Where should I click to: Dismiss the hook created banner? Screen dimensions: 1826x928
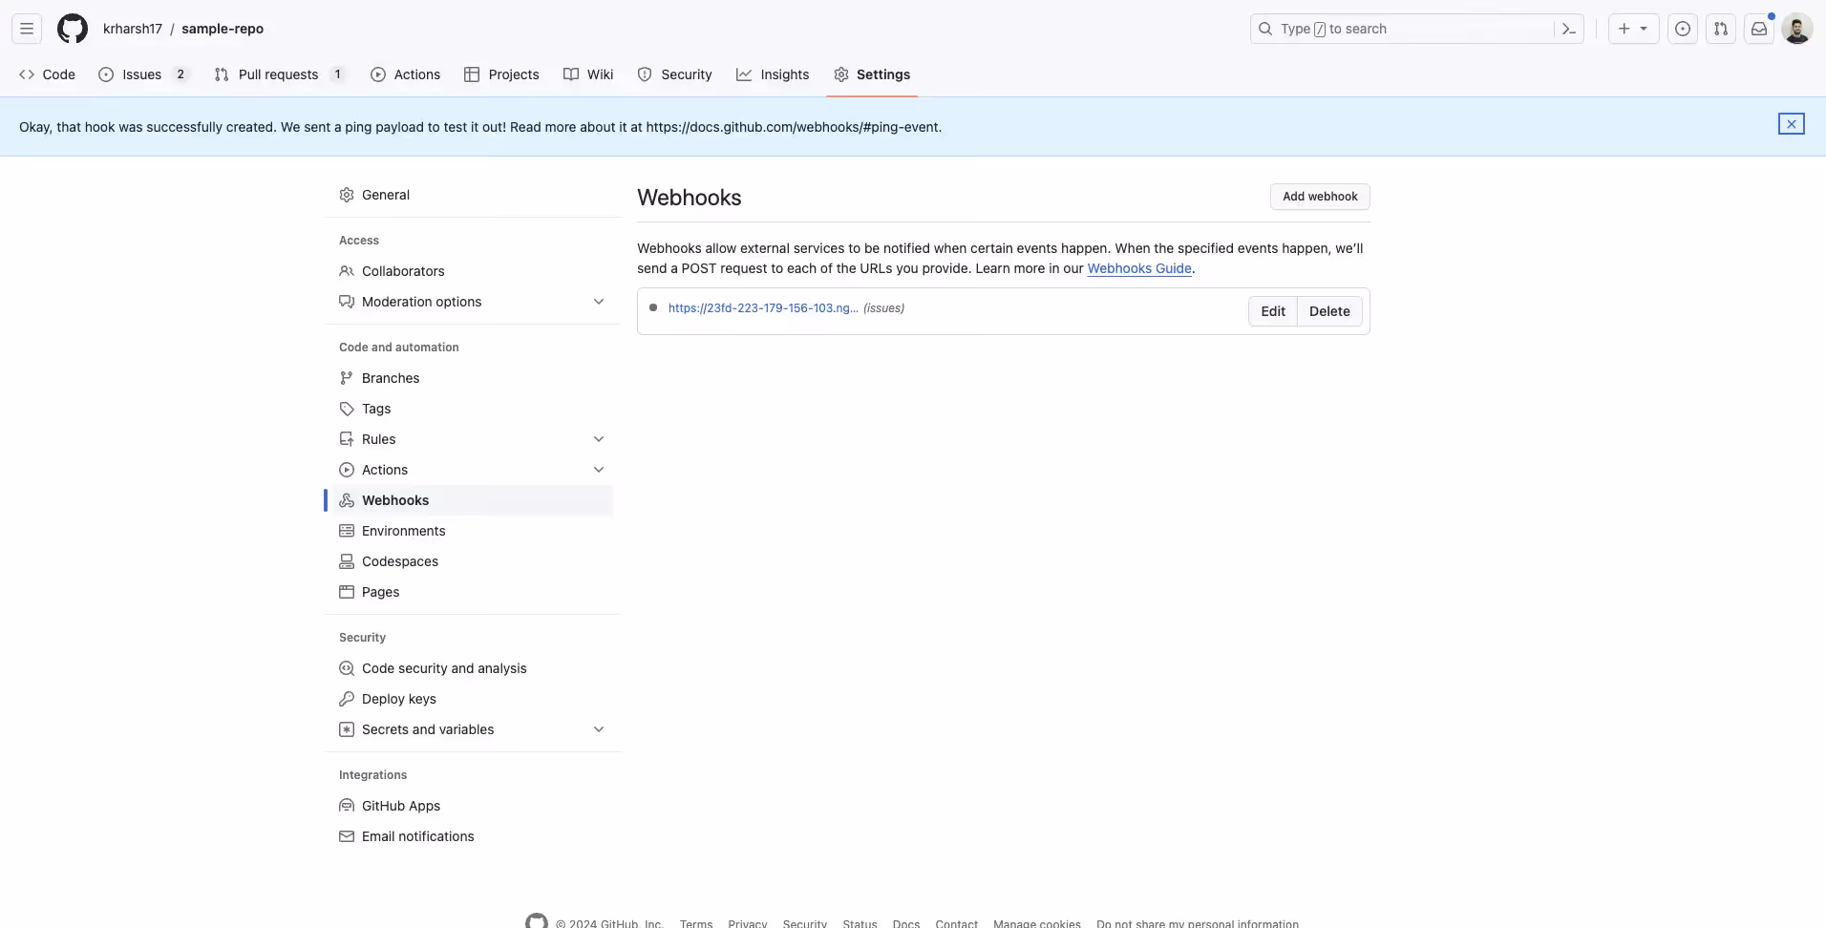point(1792,124)
